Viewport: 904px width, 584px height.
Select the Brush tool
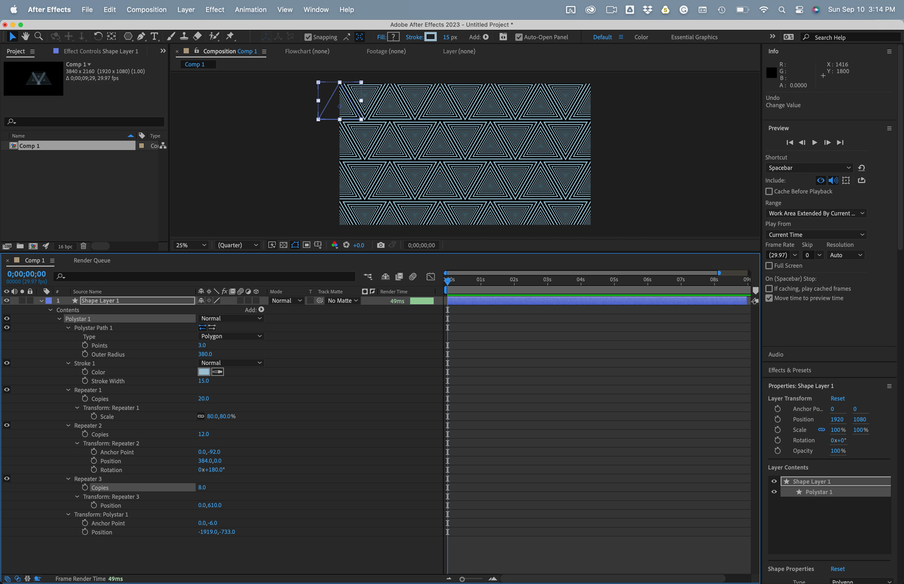tap(171, 36)
